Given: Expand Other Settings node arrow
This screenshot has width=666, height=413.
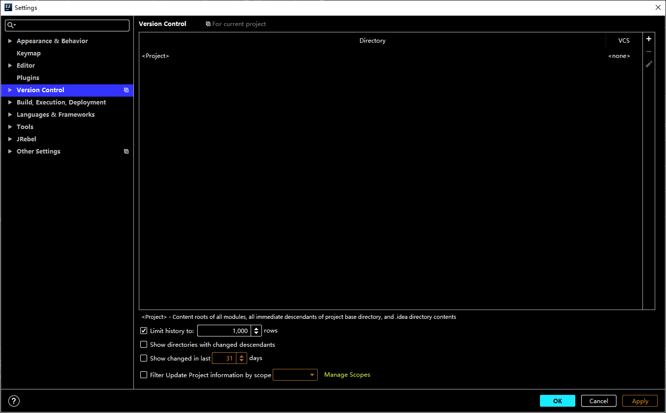Looking at the screenshot, I should 10,152.
